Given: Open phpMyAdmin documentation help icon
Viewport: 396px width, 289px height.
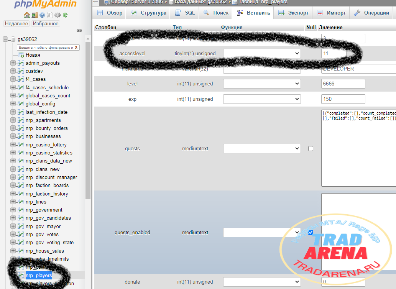Looking at the screenshot, I should coord(42,15).
